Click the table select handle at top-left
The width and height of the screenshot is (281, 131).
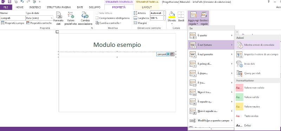(x=57, y=32)
